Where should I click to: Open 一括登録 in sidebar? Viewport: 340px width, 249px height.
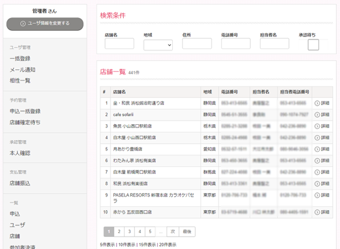[20, 59]
